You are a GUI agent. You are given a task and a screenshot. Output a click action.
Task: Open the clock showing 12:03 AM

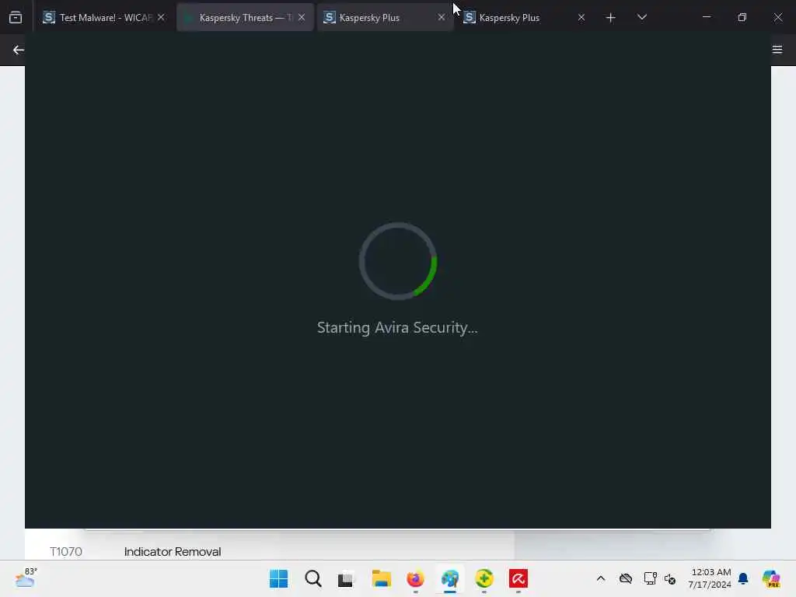(709, 578)
